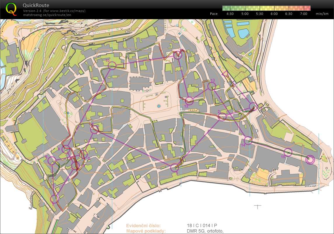Click the QuickRoute green Q logo

(x=11, y=9)
